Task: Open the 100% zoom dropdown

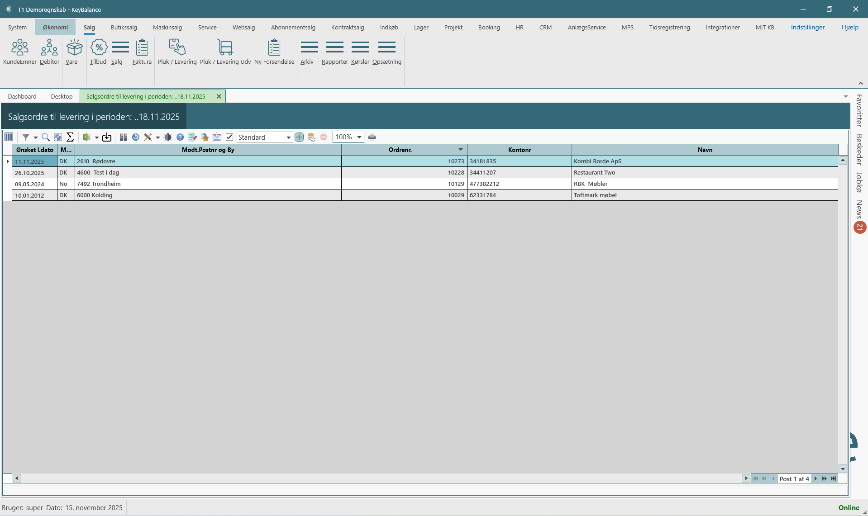Action: point(359,137)
